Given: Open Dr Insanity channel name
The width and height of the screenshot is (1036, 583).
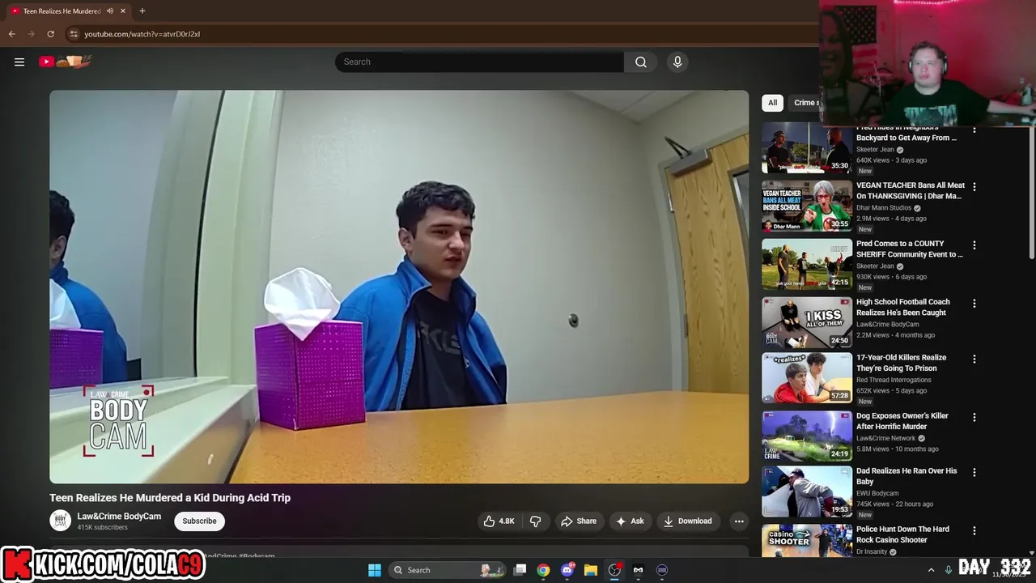Looking at the screenshot, I should (x=872, y=551).
